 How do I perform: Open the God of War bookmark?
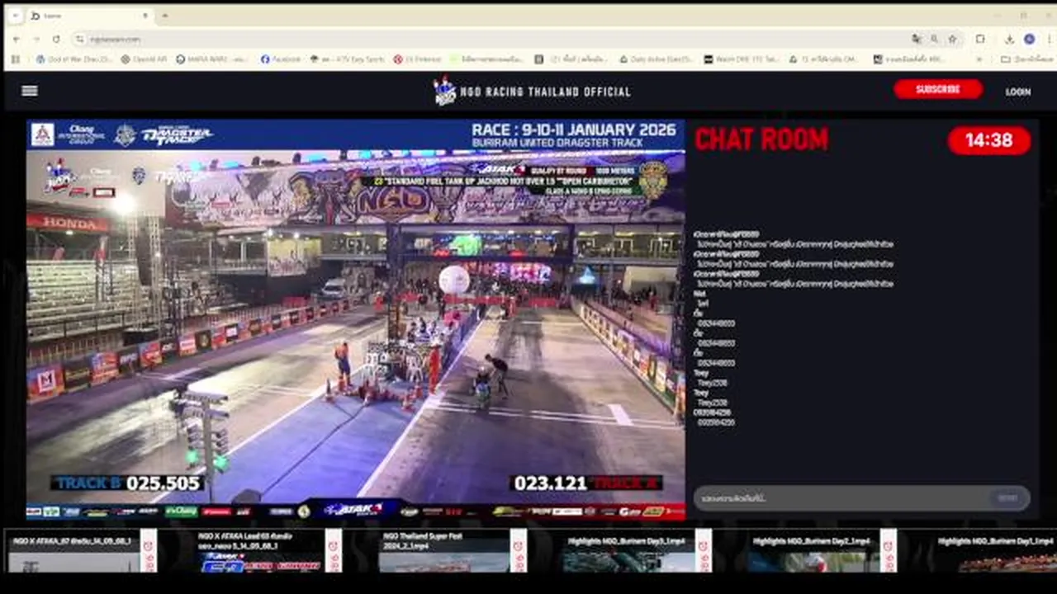73,59
